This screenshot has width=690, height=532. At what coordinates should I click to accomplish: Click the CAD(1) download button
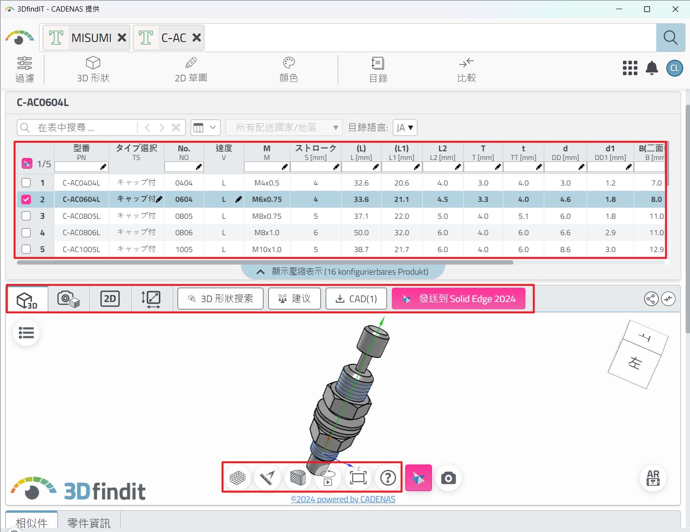click(x=357, y=299)
